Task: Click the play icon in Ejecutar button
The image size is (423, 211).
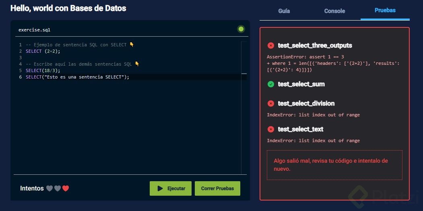Action: (x=160, y=188)
